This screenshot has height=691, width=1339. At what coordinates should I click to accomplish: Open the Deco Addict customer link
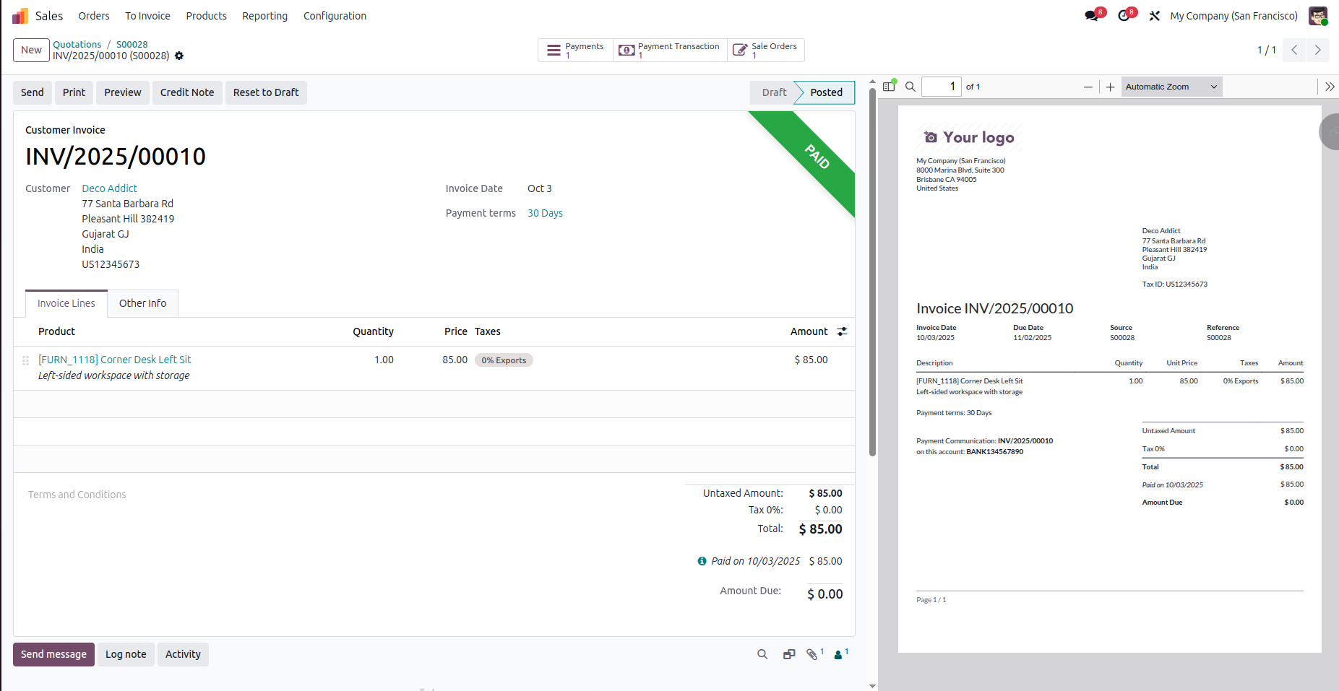109,188
